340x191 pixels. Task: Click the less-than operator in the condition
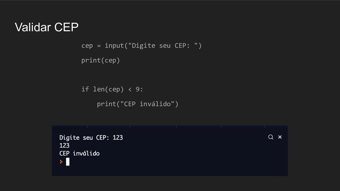pos(130,90)
